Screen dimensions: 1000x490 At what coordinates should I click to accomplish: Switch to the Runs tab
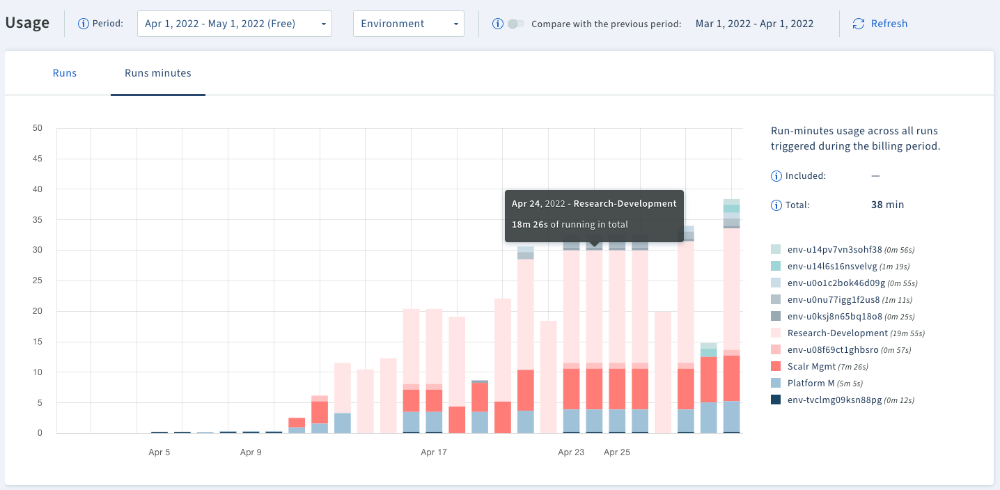pyautogui.click(x=64, y=72)
